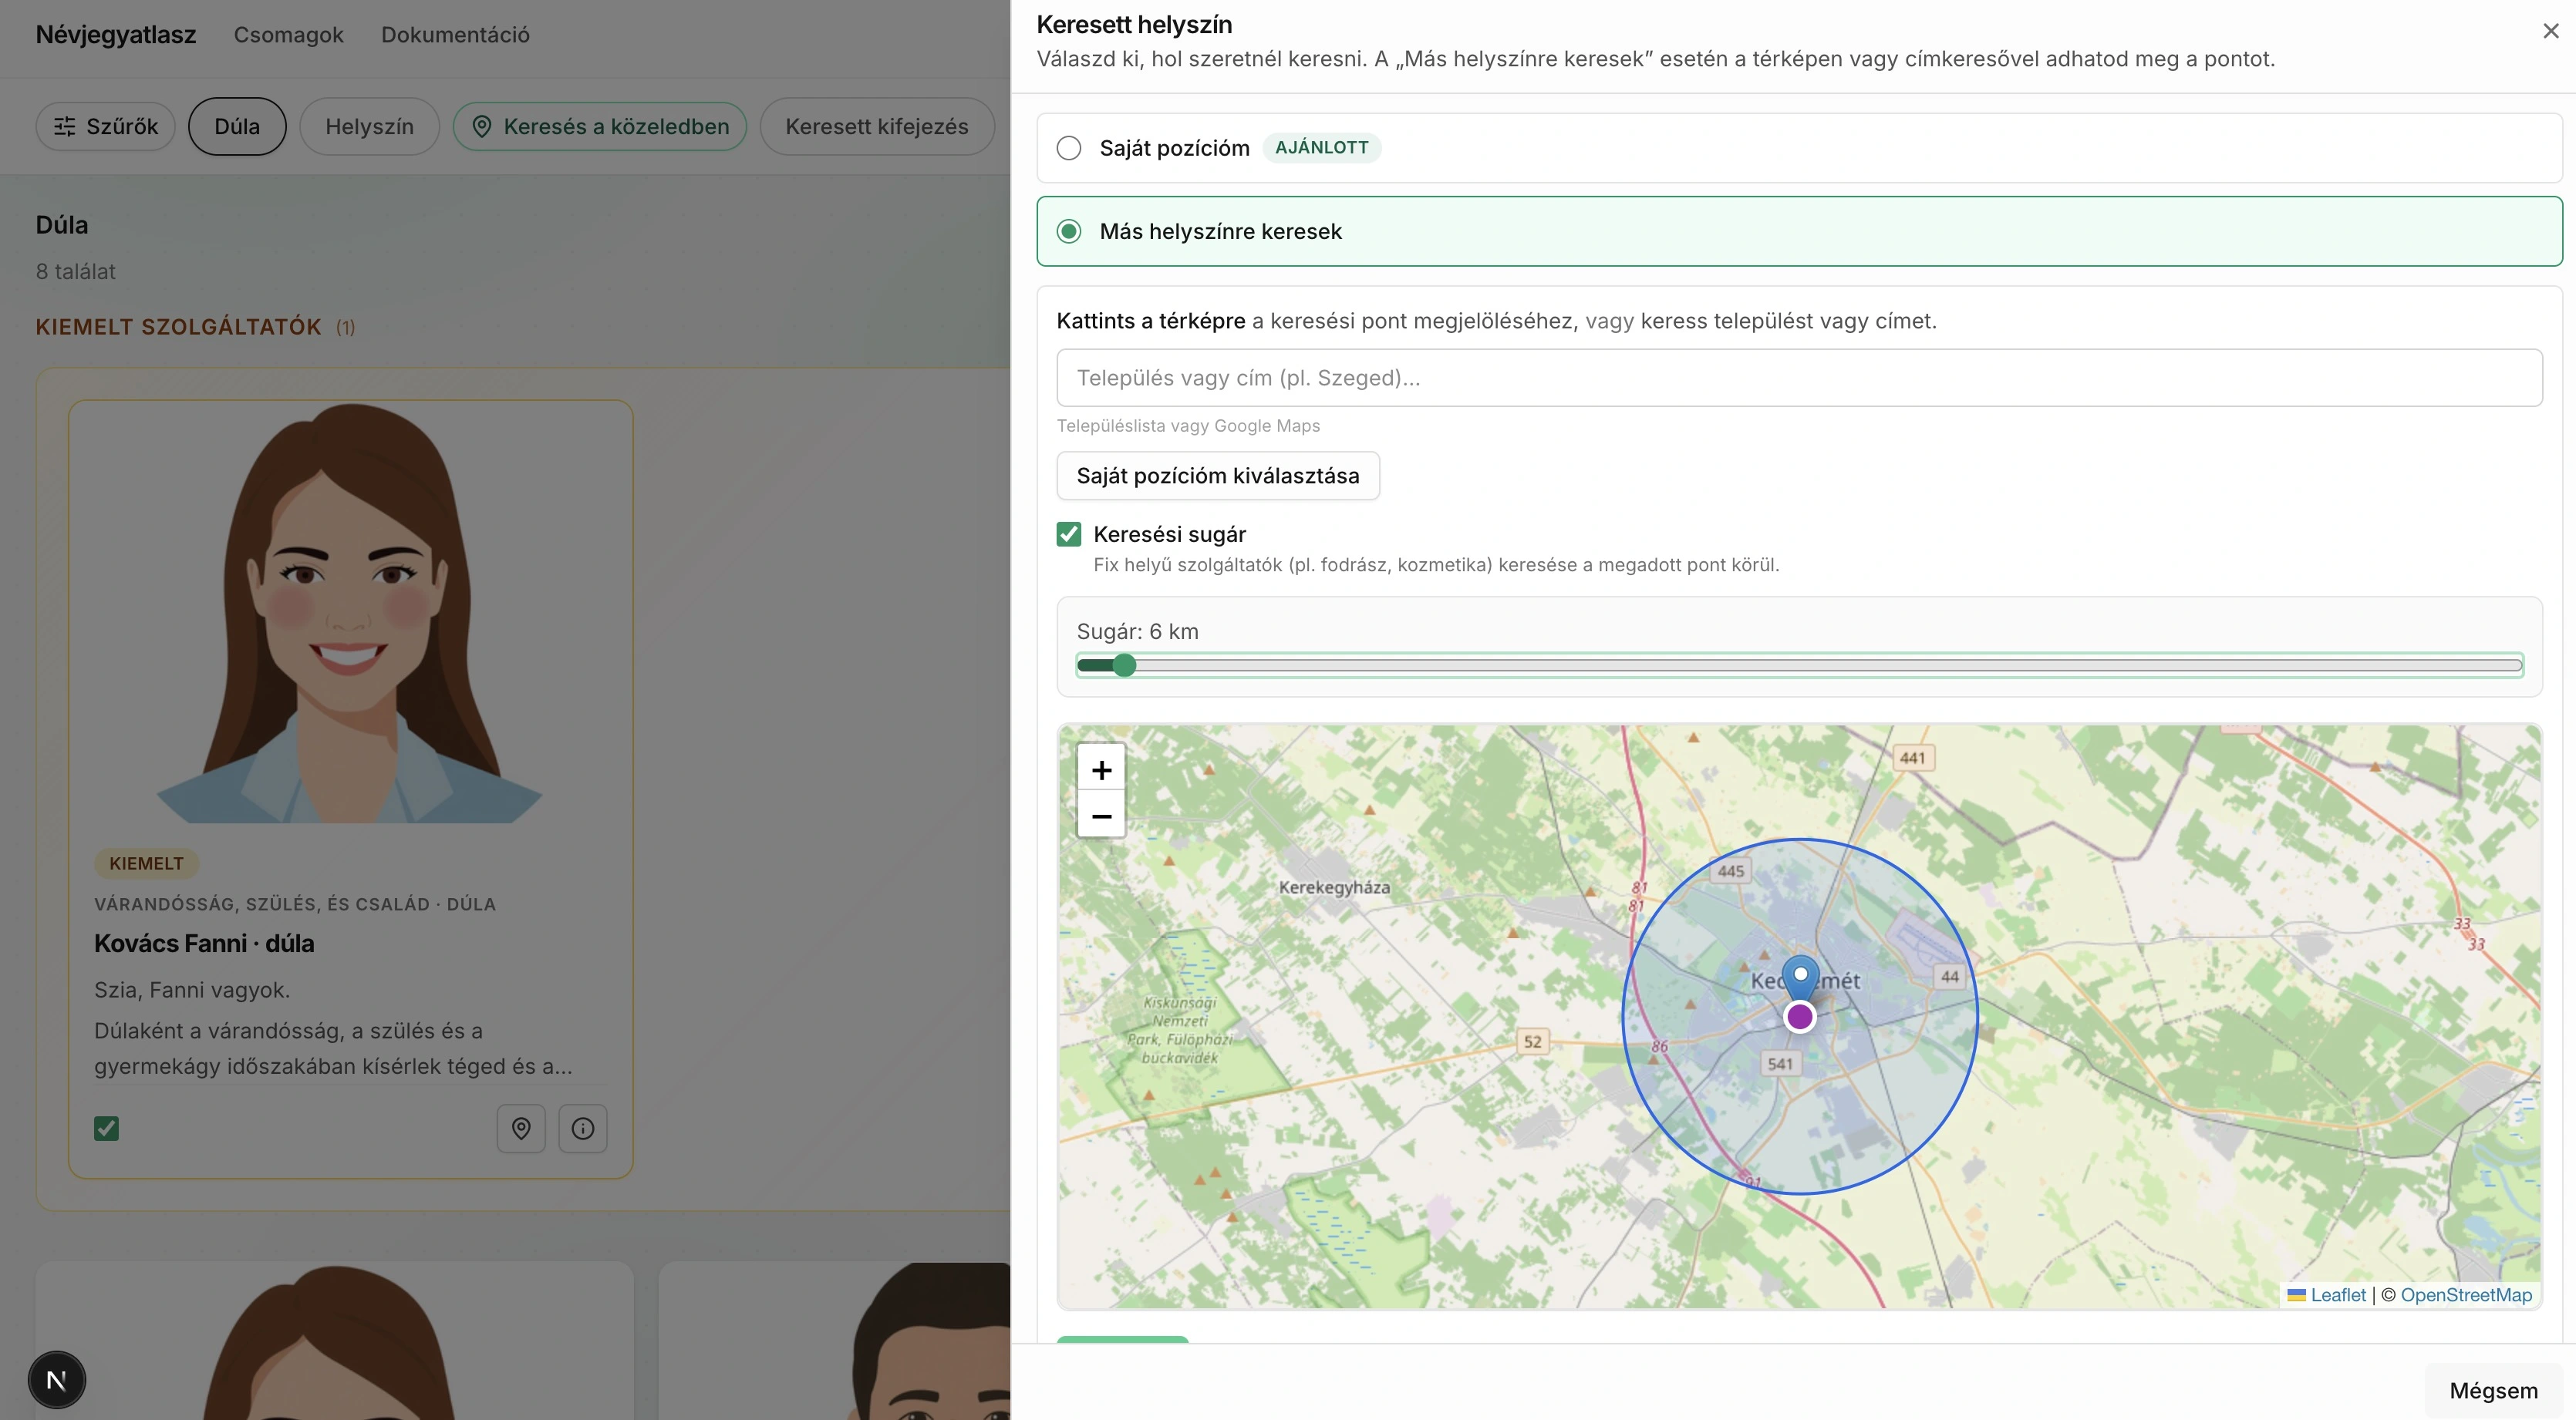Click the Kiskunsági Nemzeti Park map label
The height and width of the screenshot is (1420, 2576).
pyautogui.click(x=1181, y=1030)
